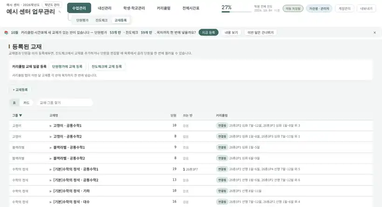Screen dimensions: 382x207
Task: Click unit count 16 in 수학의 정석 대수 row
Action: (x=174, y=201)
